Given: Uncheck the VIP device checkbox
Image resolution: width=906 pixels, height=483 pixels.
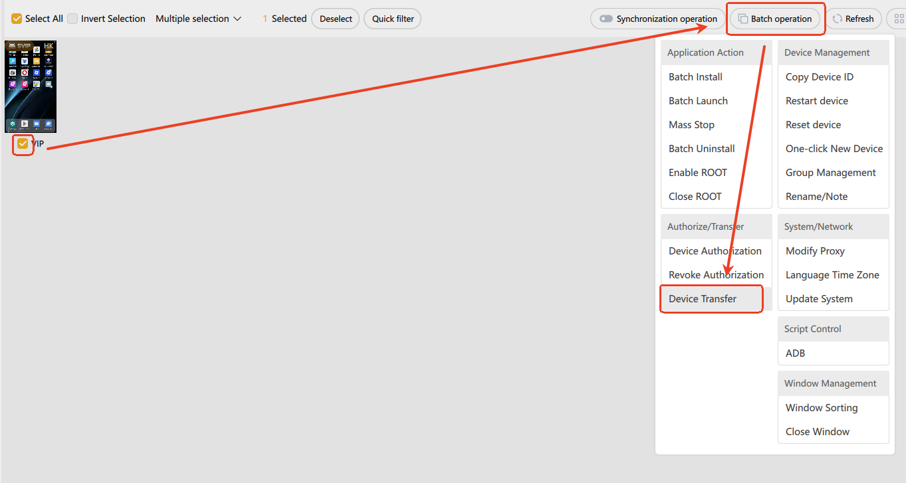Looking at the screenshot, I should 23,144.
